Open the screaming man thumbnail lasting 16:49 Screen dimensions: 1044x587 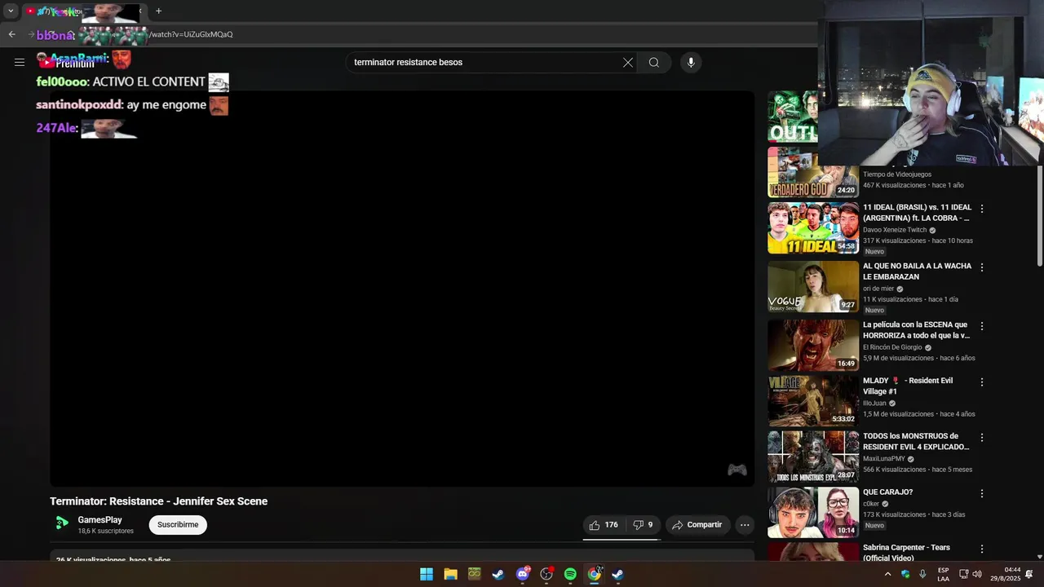(813, 345)
